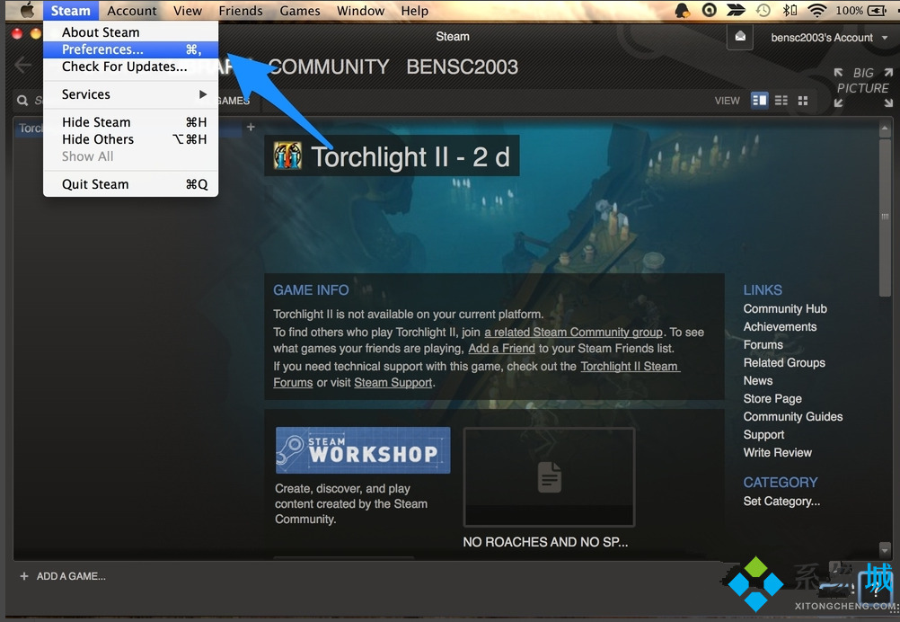The image size is (900, 622).
Task: Open the Time Machine menu bar icon
Action: (763, 11)
